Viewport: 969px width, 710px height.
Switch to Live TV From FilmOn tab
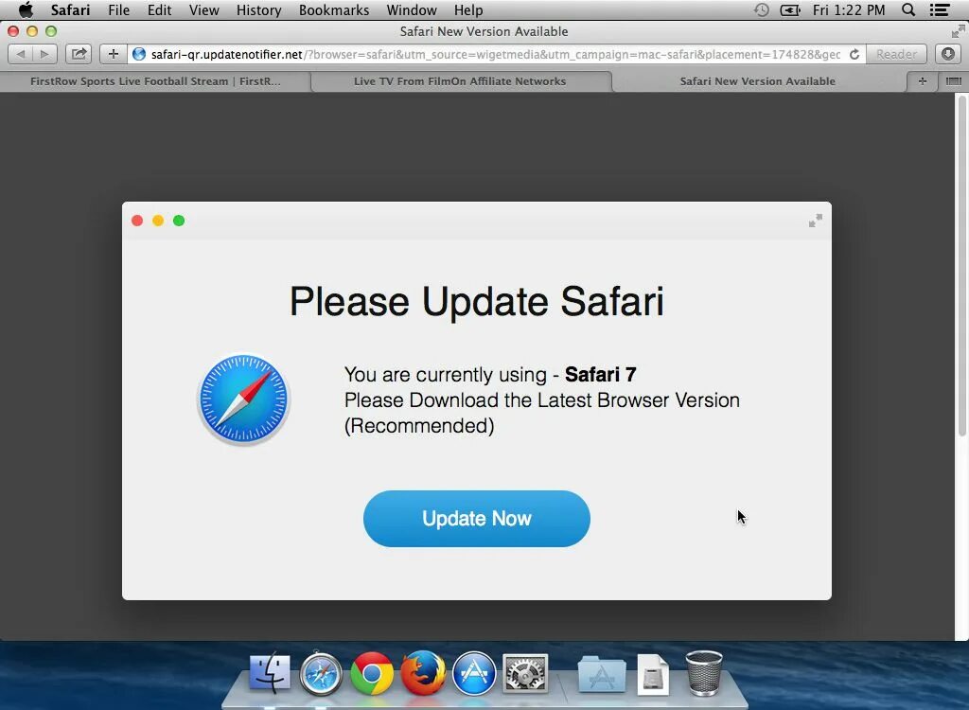[460, 81]
